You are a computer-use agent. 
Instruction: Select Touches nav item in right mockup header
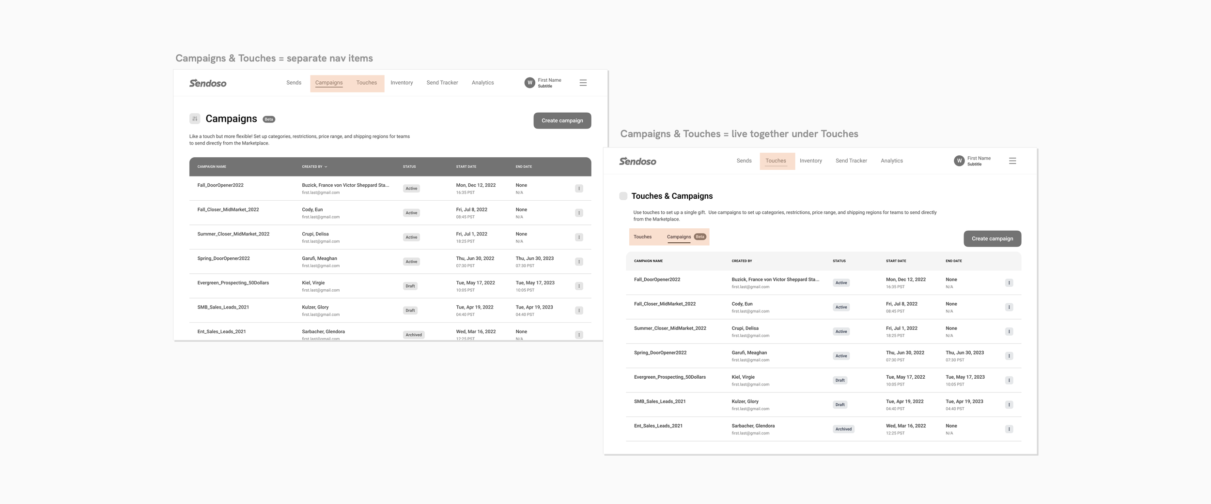pos(776,161)
